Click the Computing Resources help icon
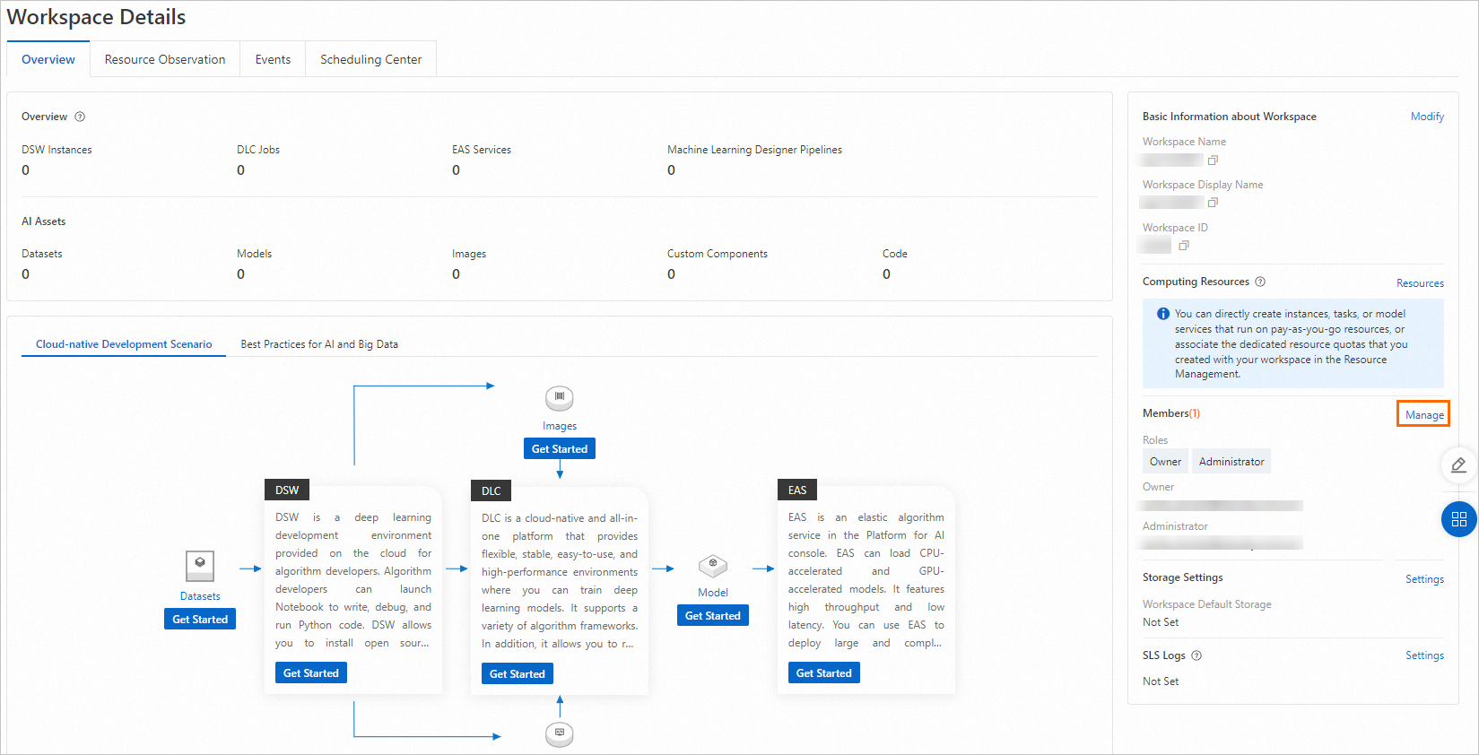This screenshot has height=755, width=1479. coord(1260,282)
